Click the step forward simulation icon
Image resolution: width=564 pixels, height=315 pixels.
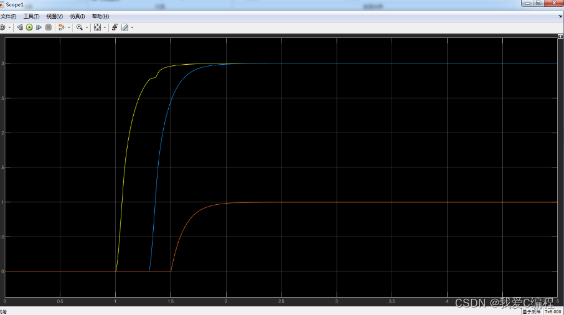39,27
